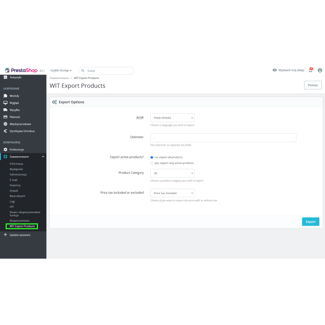
Task: Click the Moduły puzzle icon
Action: (5, 96)
